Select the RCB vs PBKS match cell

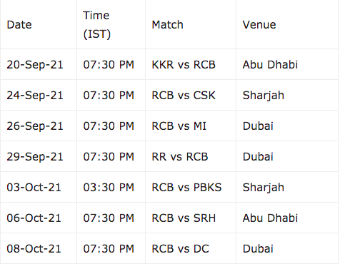(x=191, y=187)
